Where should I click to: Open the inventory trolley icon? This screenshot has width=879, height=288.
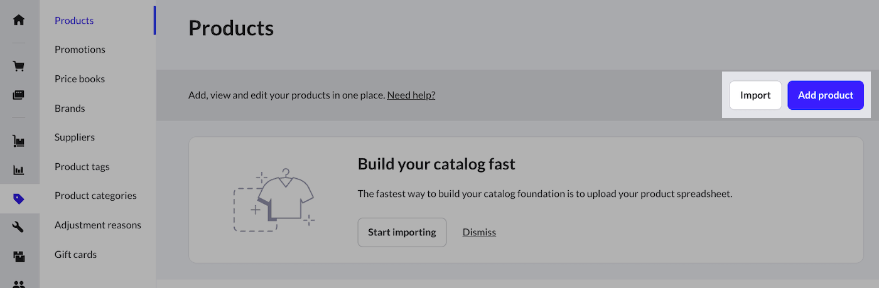point(19,141)
